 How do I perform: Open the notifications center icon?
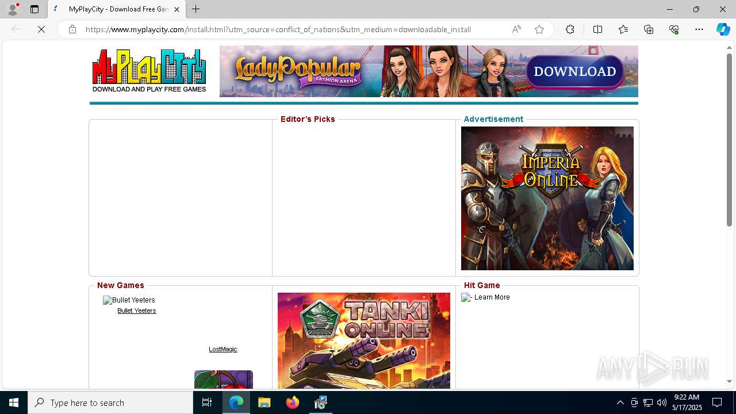[x=717, y=402]
